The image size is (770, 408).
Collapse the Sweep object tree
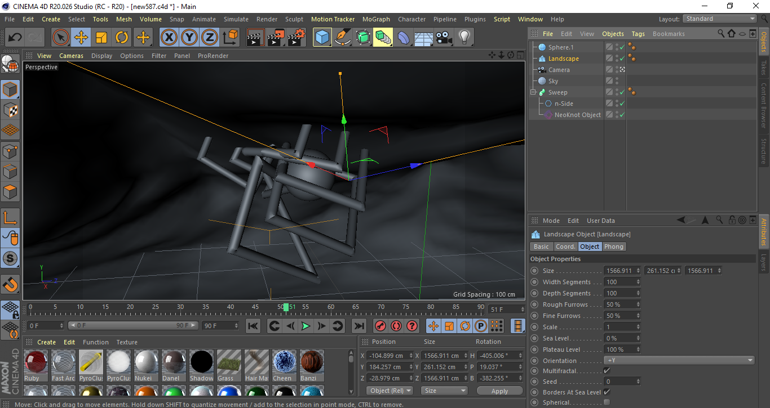[x=533, y=92]
